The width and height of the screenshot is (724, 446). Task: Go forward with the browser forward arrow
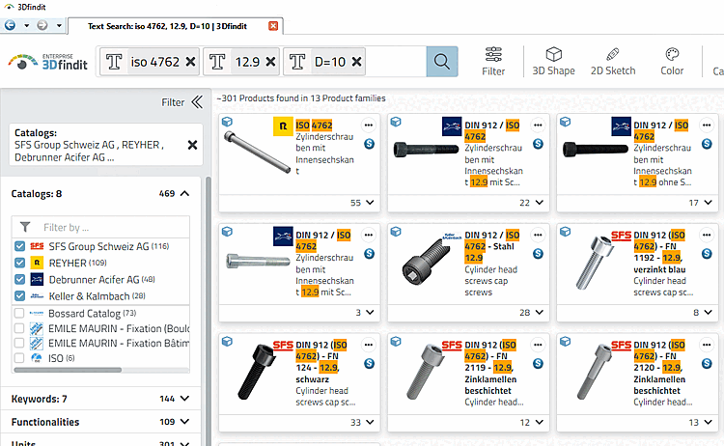click(x=42, y=25)
